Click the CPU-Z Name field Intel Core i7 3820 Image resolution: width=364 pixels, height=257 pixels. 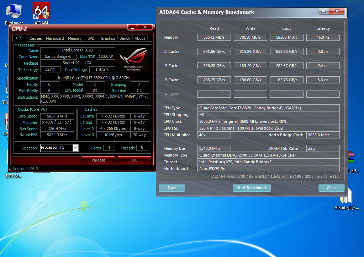[x=78, y=50]
